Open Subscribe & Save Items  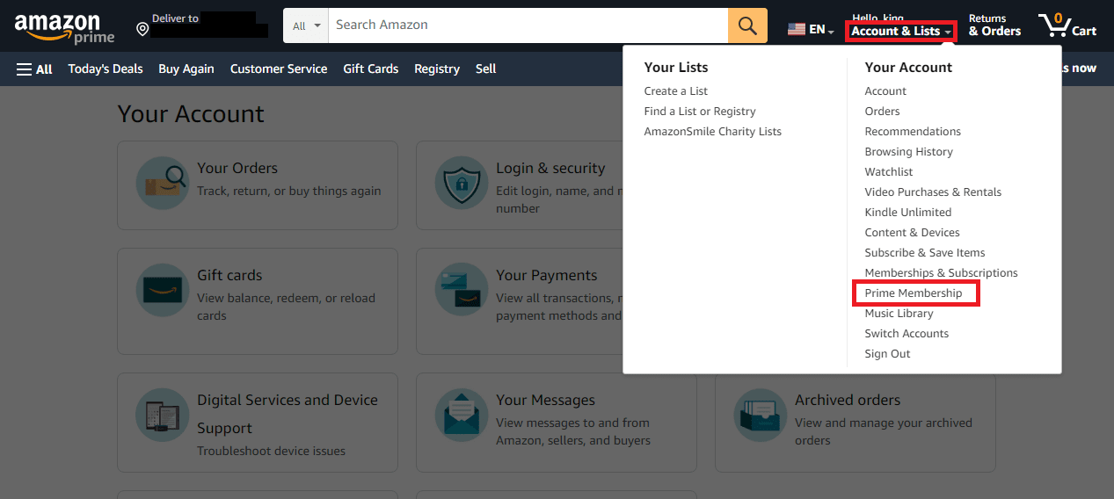click(x=925, y=253)
